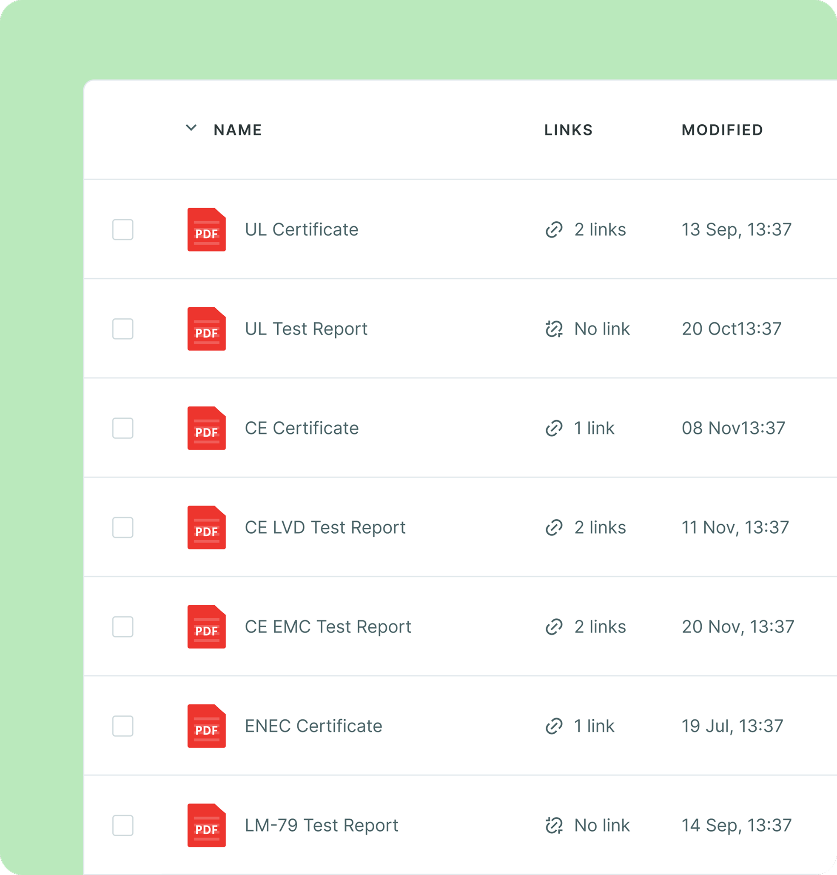Click the date "19 Jul, 13:37"

(733, 727)
